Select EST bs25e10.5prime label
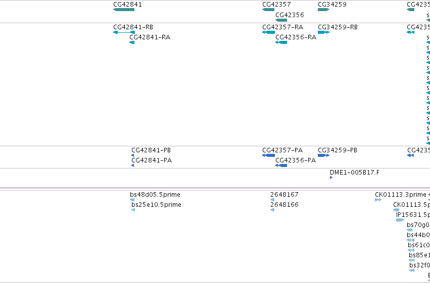430x283 pixels. pyautogui.click(x=156, y=205)
